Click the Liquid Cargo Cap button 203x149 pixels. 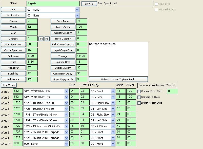pyautogui.click(x=63, y=50)
